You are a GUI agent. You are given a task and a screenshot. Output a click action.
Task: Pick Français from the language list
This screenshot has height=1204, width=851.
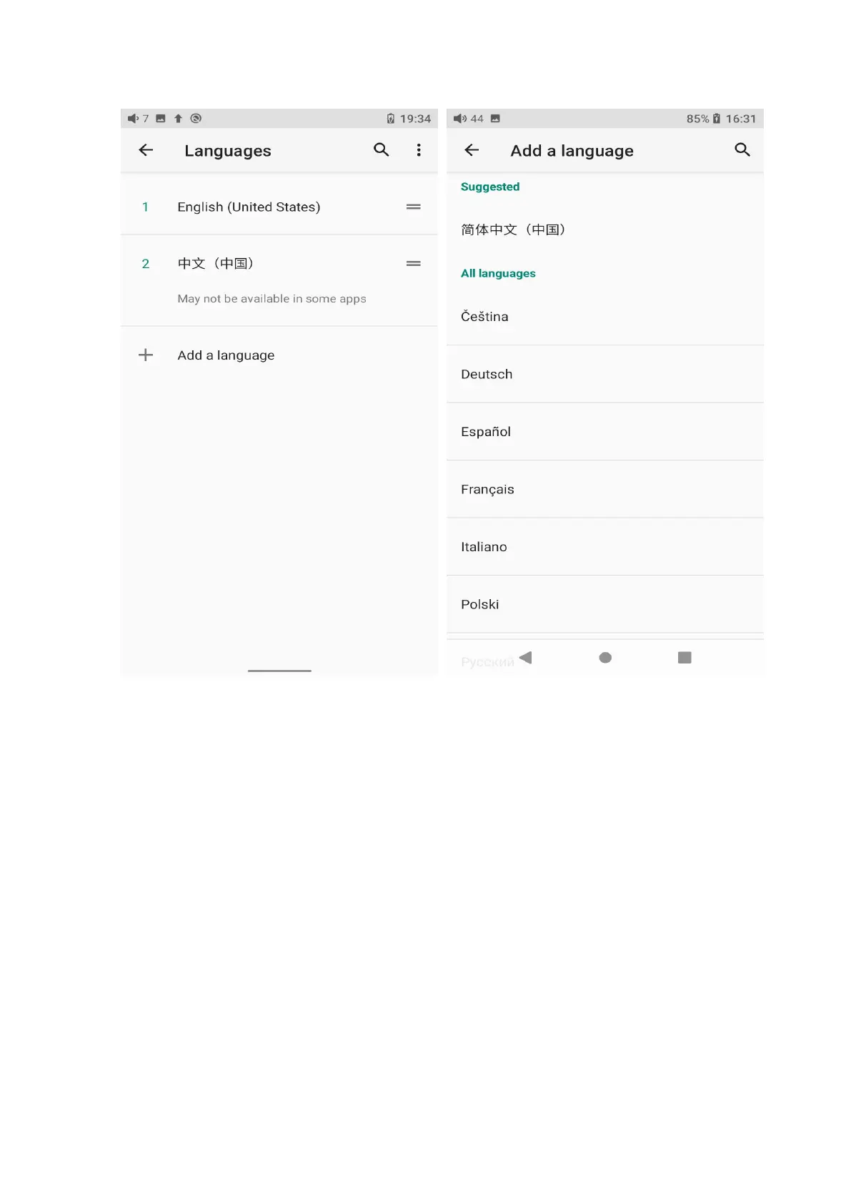(604, 489)
